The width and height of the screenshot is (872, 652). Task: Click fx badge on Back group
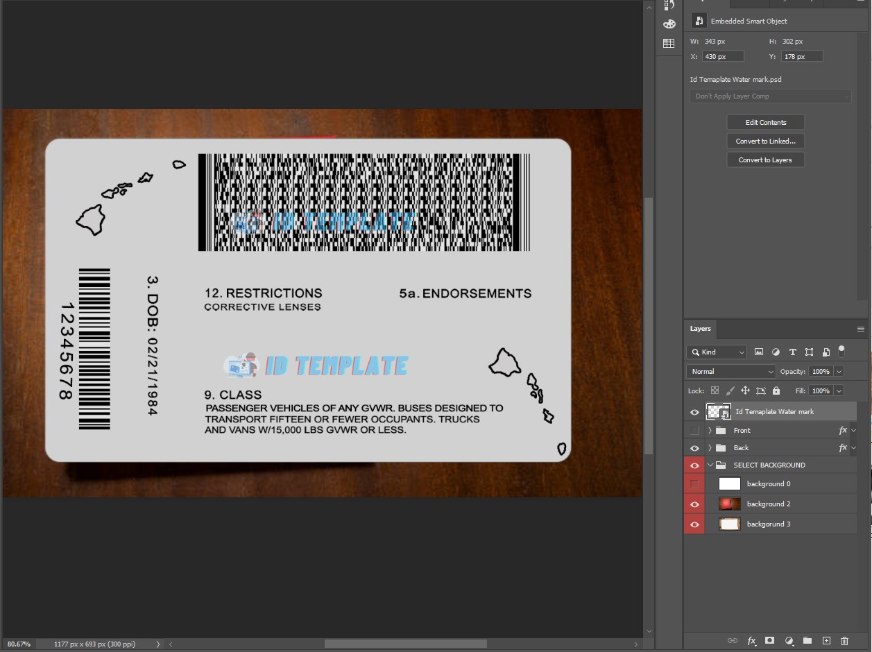pyautogui.click(x=843, y=447)
